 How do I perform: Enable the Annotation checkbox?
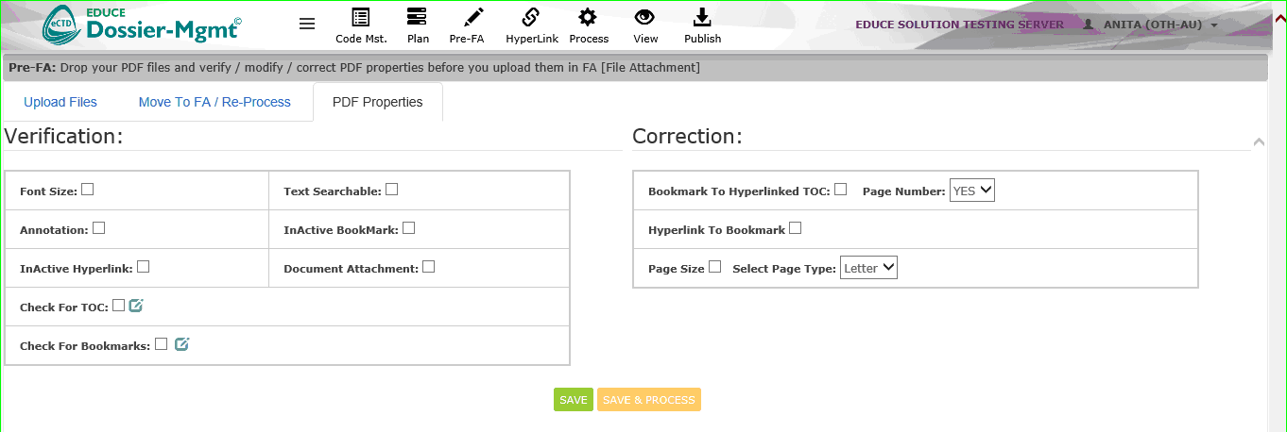98,228
